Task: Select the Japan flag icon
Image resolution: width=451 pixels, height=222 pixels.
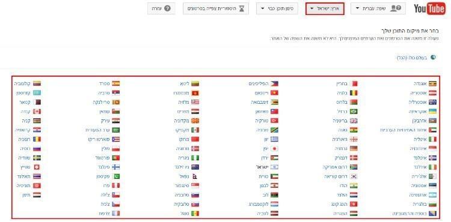Action: click(x=274, y=149)
